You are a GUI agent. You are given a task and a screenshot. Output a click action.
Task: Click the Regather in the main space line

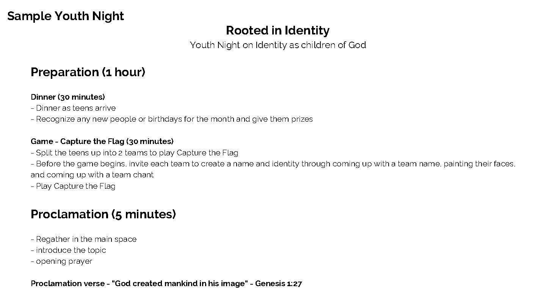coord(83,239)
